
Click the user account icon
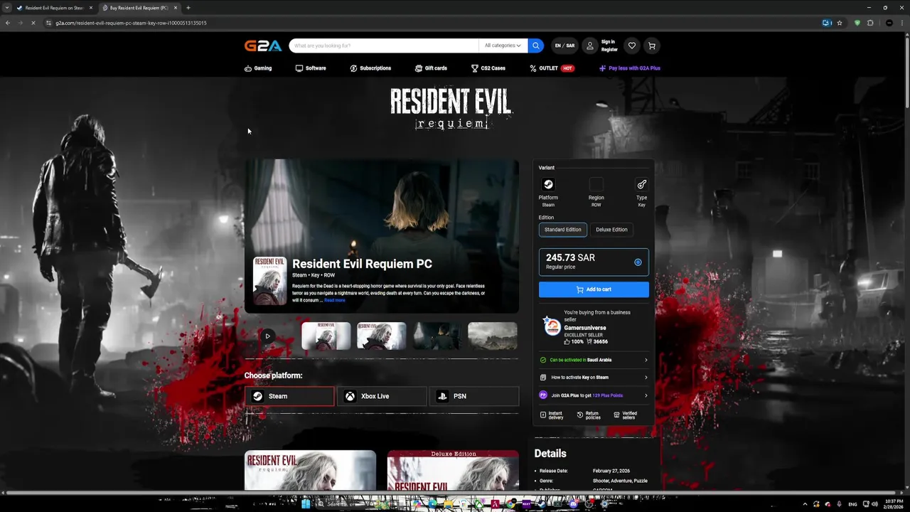click(589, 46)
